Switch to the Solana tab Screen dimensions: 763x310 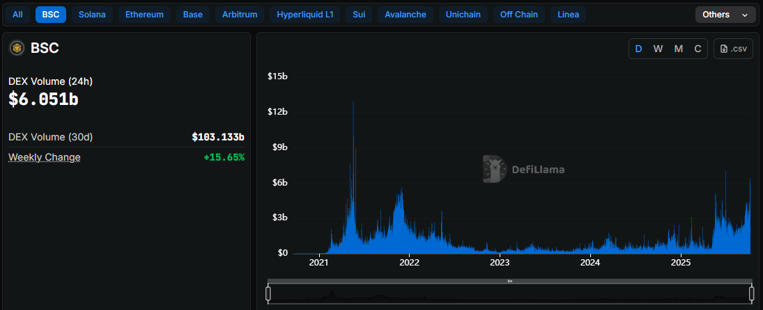(92, 15)
